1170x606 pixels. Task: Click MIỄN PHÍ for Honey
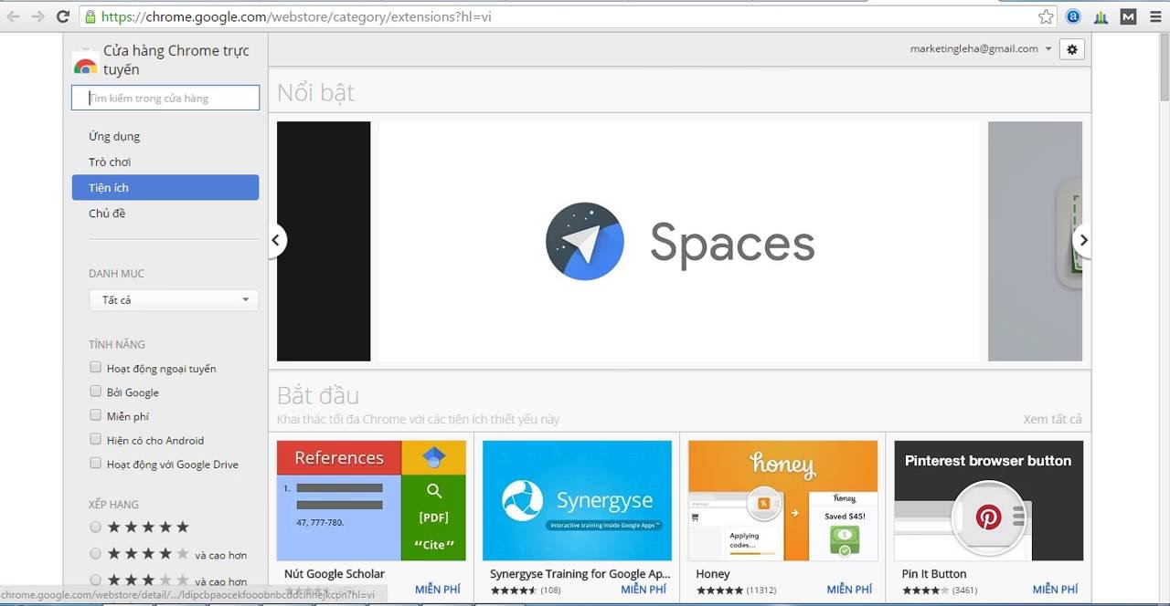849,590
